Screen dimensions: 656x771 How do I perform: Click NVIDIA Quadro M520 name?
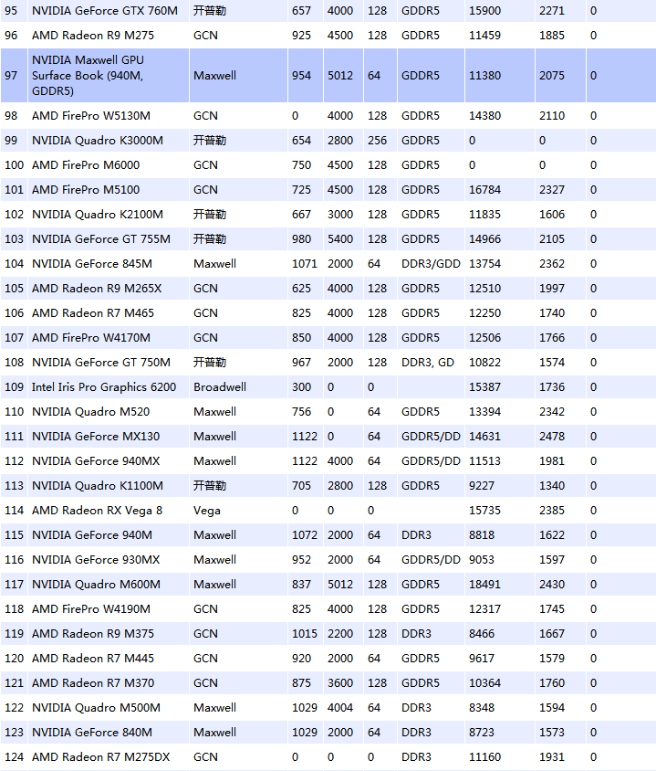click(91, 412)
